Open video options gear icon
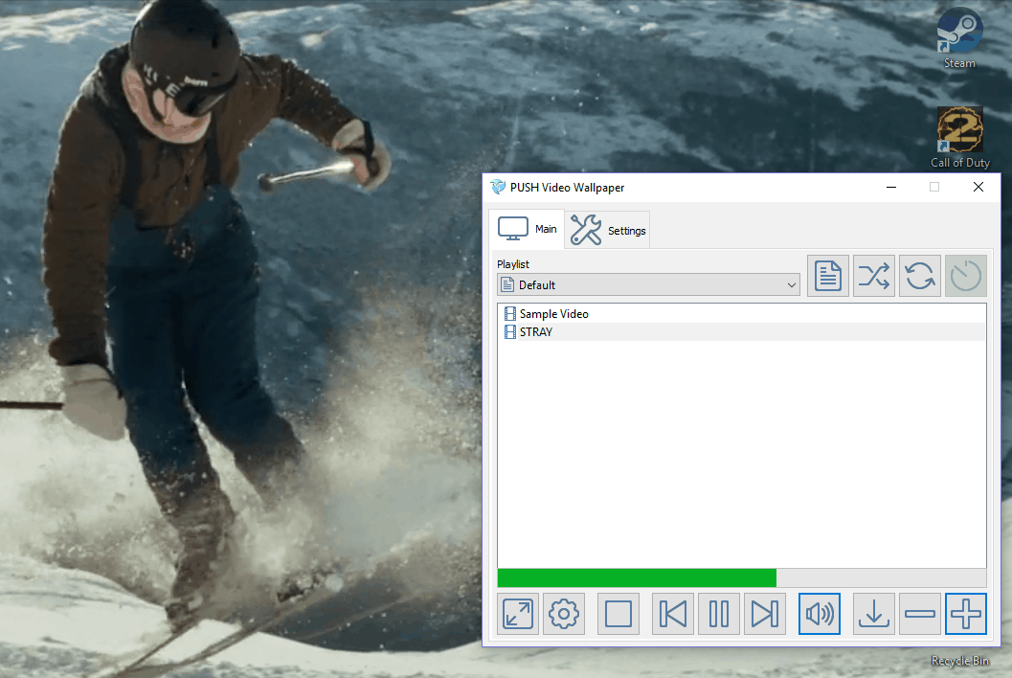The image size is (1012, 678). pyautogui.click(x=564, y=614)
